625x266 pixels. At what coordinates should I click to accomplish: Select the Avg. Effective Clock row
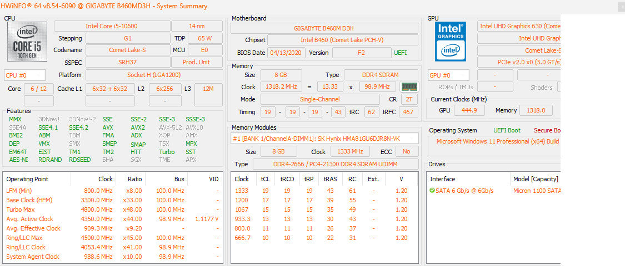coord(113,229)
